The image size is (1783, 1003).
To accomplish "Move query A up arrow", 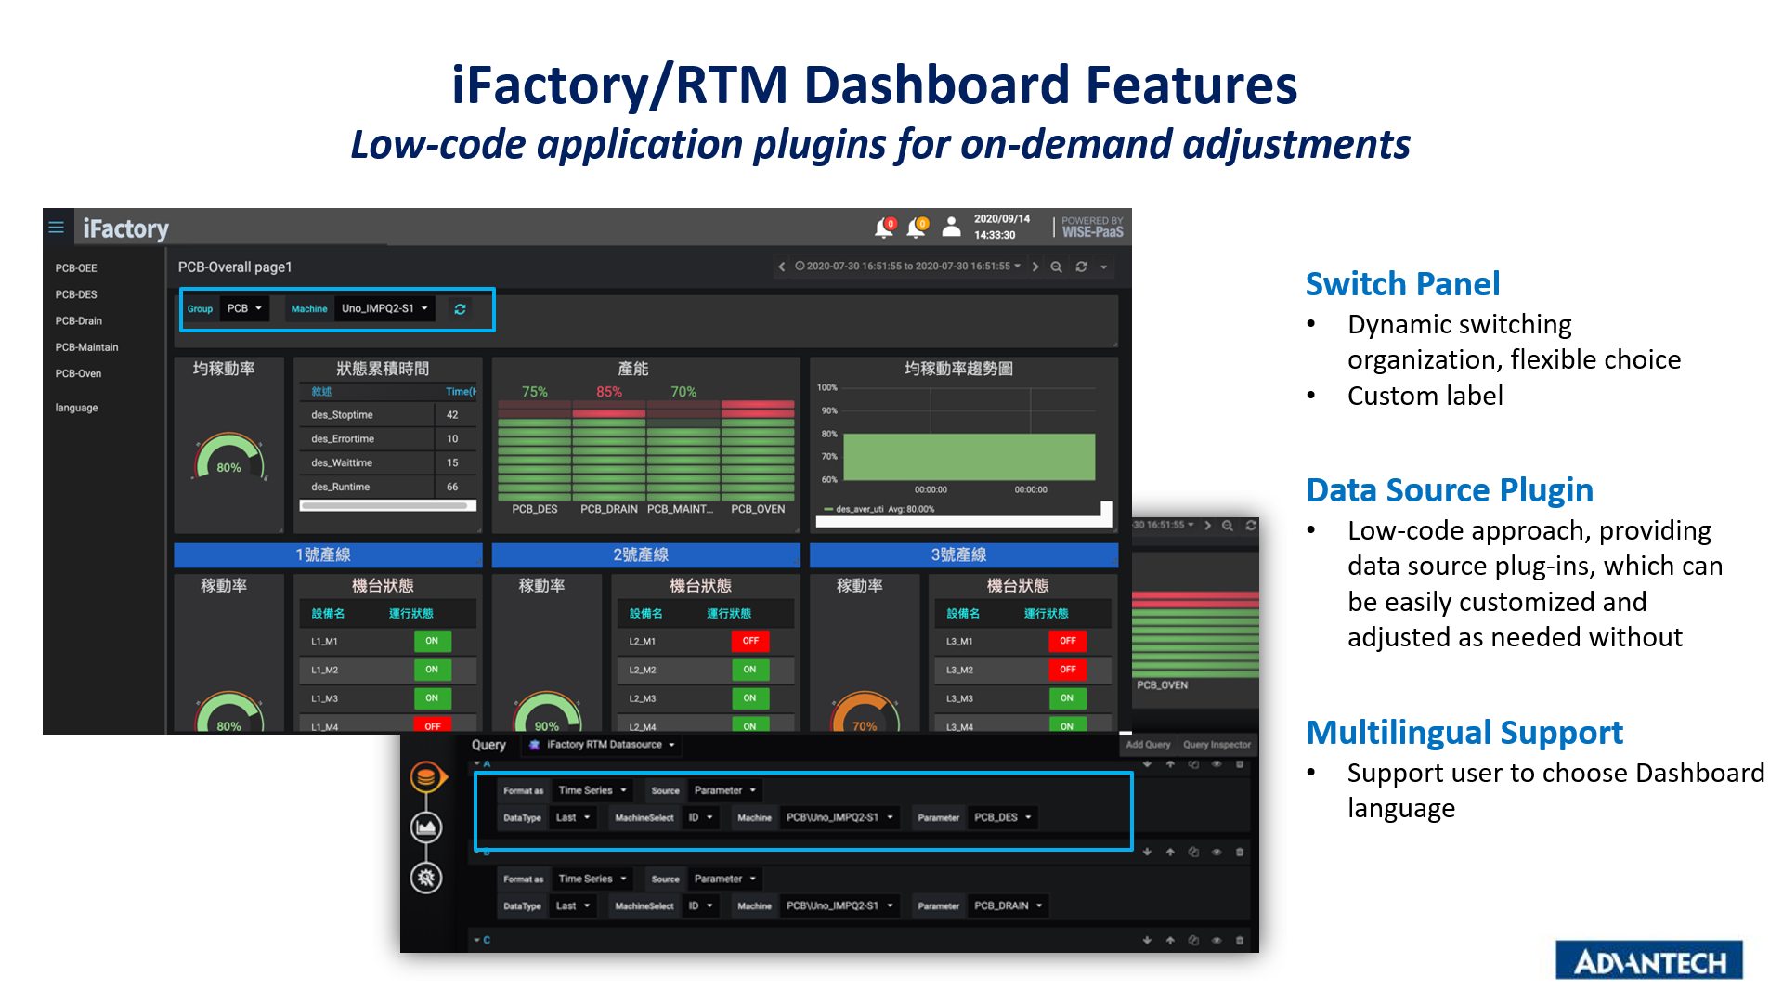I will pos(1170,764).
